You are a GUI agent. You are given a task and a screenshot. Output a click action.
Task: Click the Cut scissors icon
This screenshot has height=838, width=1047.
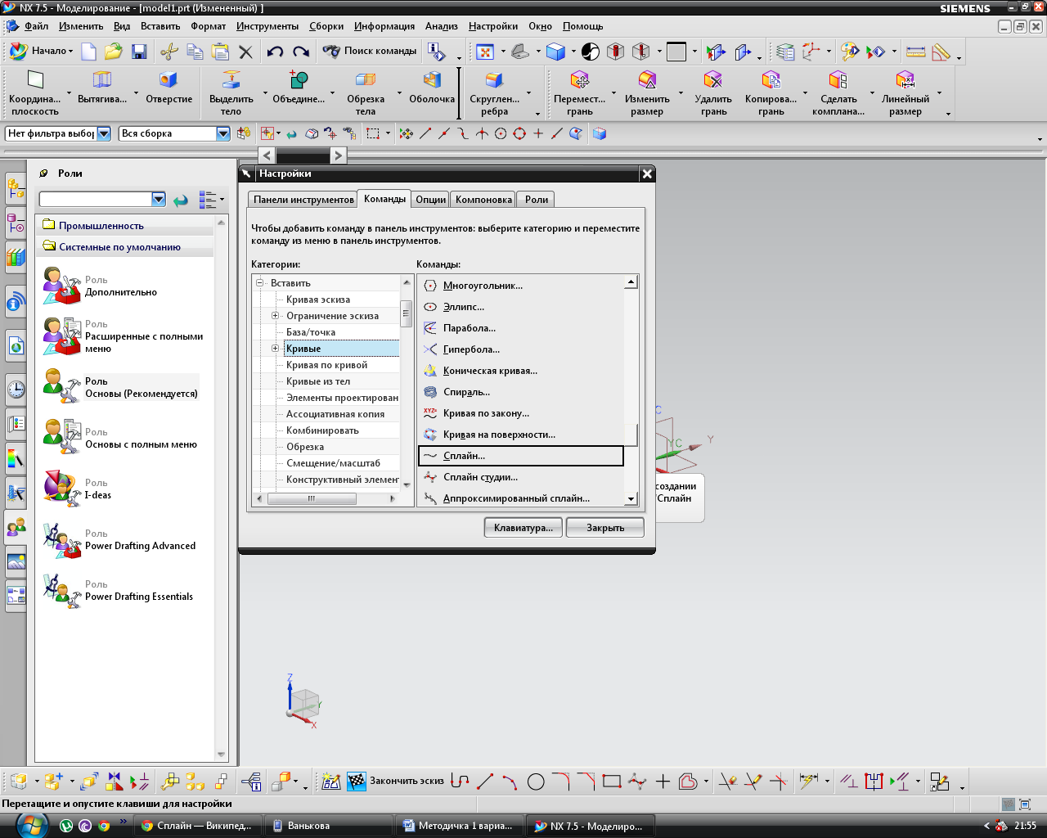(169, 52)
